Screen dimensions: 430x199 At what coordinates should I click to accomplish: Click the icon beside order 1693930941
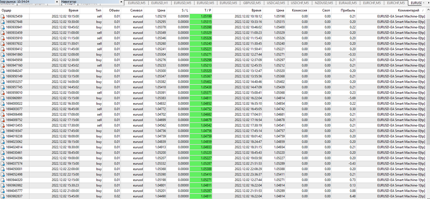click(x=3, y=27)
